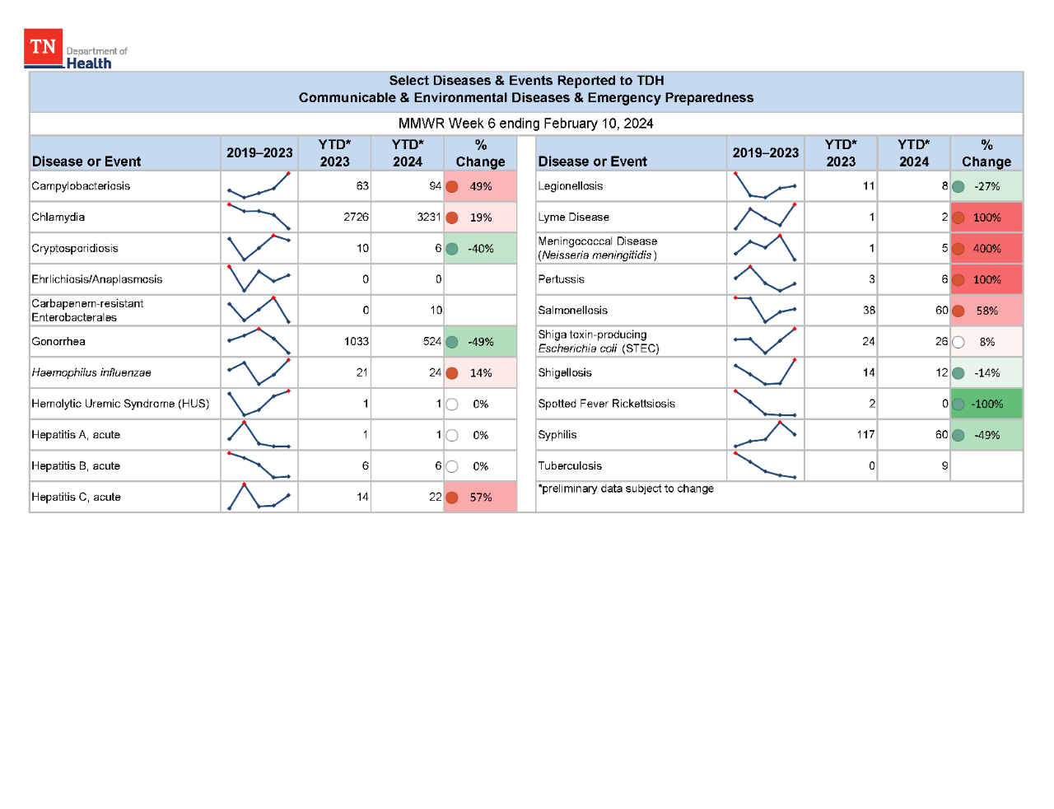Screen dimensions: 1054x809
Task: Toggle the 0% circle for Hepatitis A
Action: tap(452, 435)
